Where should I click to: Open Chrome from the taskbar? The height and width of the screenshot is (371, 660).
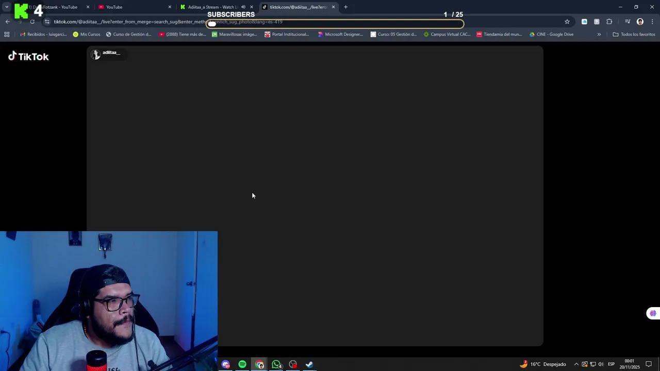[x=259, y=364]
